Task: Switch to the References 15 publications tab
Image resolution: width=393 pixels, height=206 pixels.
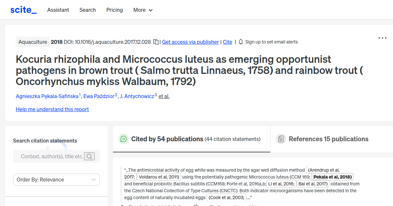Action: click(328, 139)
